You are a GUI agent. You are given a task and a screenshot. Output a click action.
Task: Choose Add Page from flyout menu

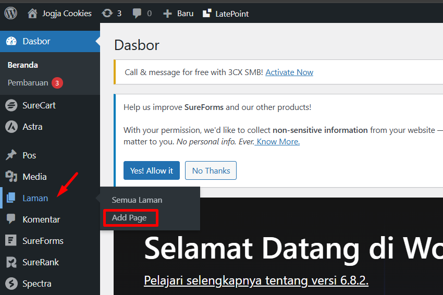pos(129,218)
